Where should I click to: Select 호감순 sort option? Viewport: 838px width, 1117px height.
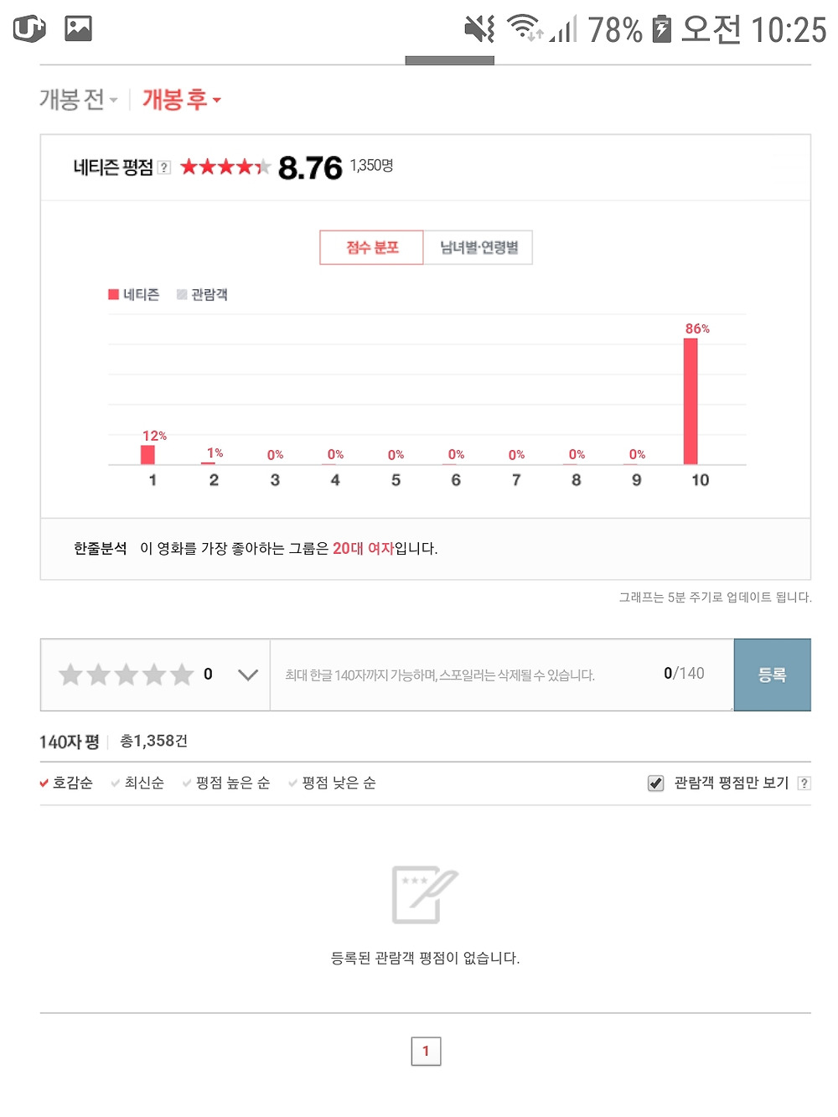(66, 783)
